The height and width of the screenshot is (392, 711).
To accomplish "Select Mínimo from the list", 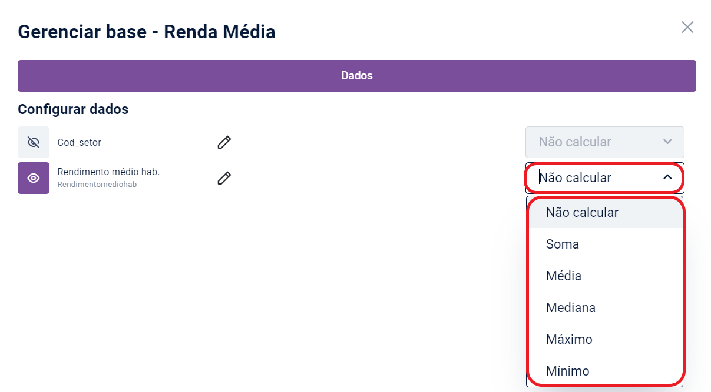I will point(567,371).
